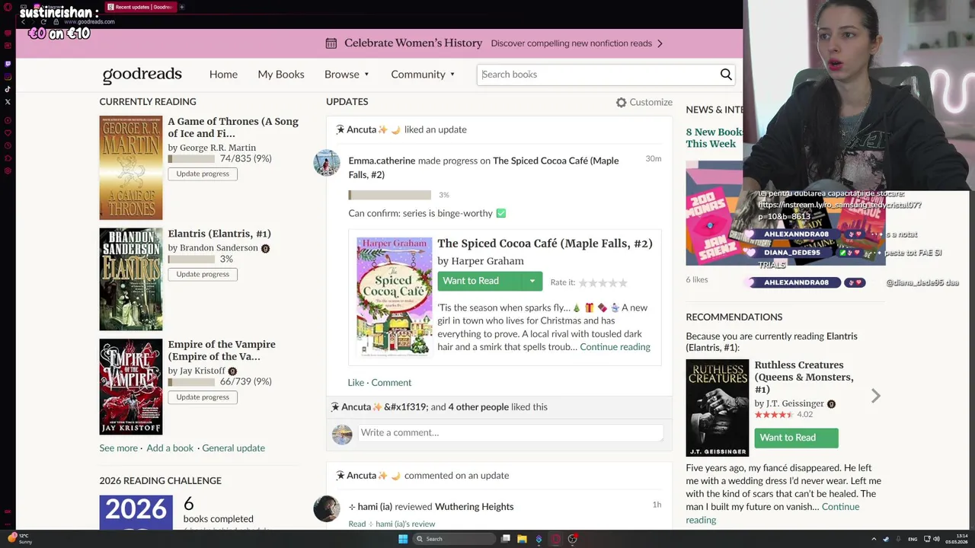975x548 pixels.
Task: Expand Spiced Cocoa Café description with Continue reading
Action: [x=615, y=347]
